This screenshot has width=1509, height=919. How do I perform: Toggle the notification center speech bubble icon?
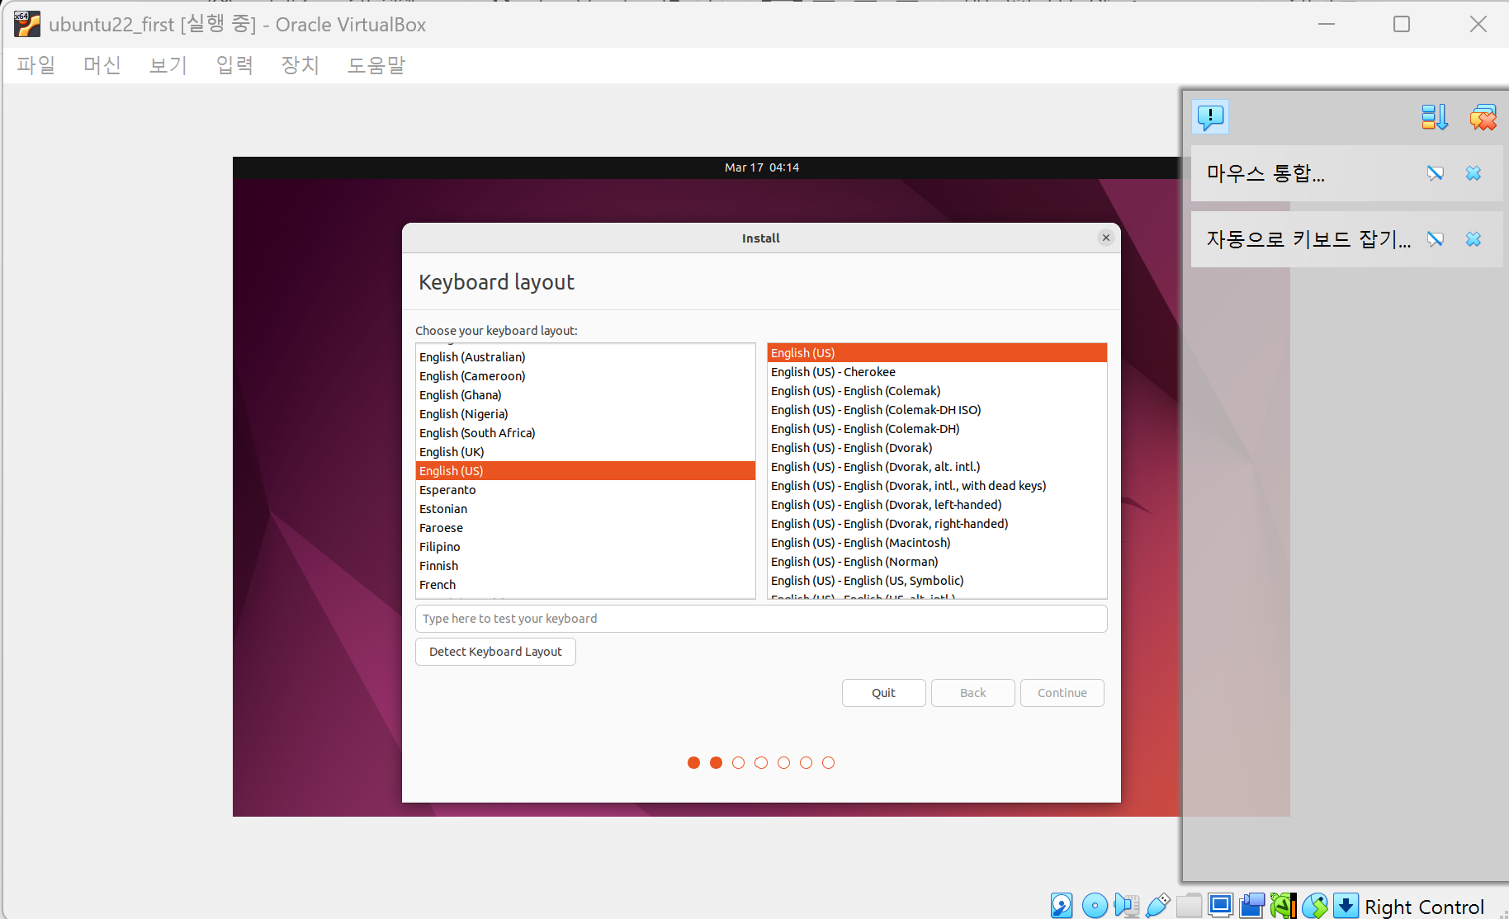1210,117
